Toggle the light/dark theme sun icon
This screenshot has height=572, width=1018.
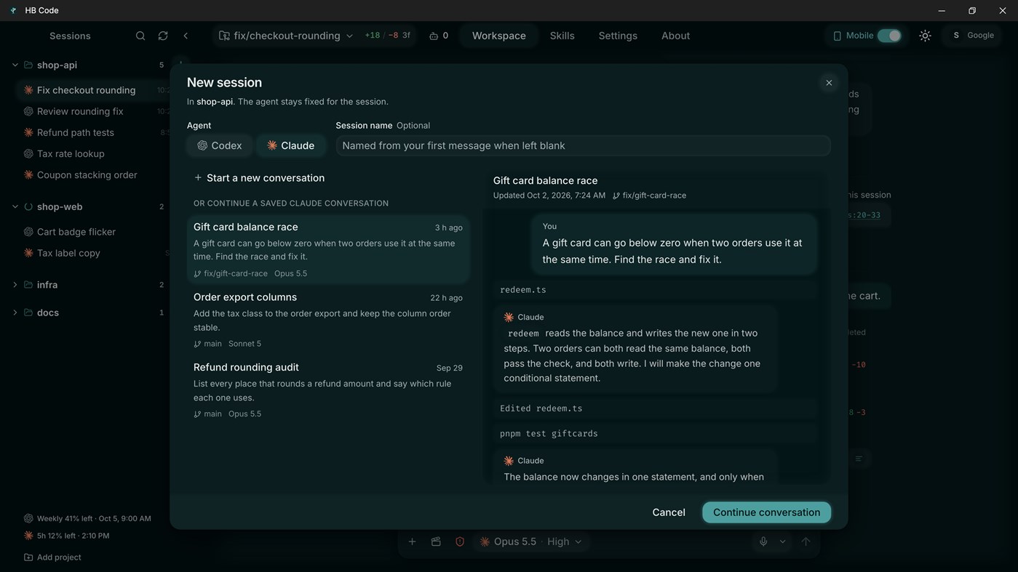pos(925,36)
